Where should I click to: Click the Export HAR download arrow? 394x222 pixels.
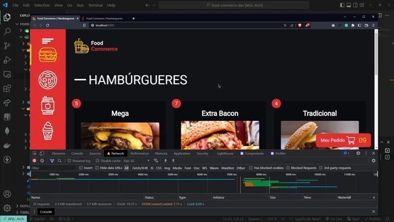click(x=173, y=160)
